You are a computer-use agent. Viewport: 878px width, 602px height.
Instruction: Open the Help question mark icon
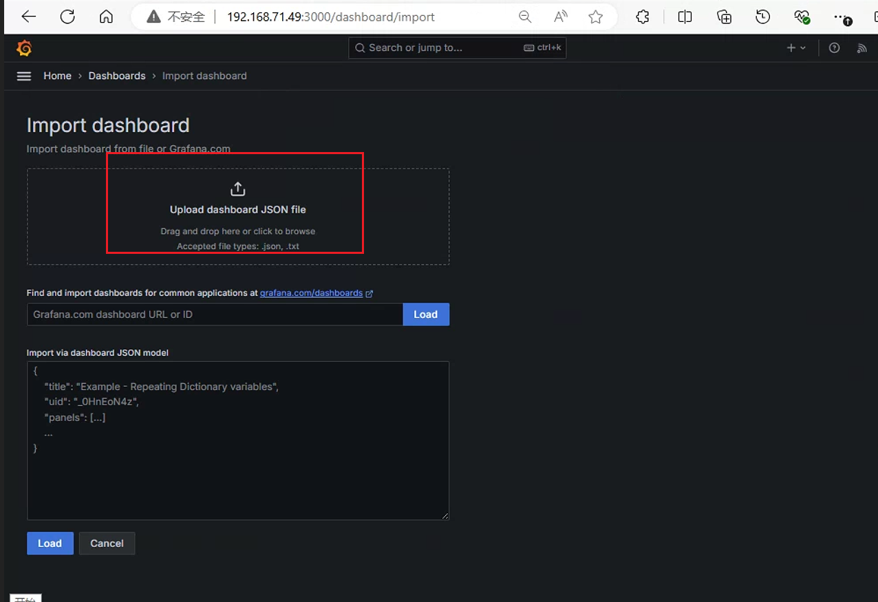pyautogui.click(x=835, y=48)
